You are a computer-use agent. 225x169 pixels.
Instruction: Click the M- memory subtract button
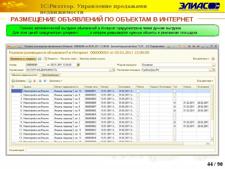[199, 46]
